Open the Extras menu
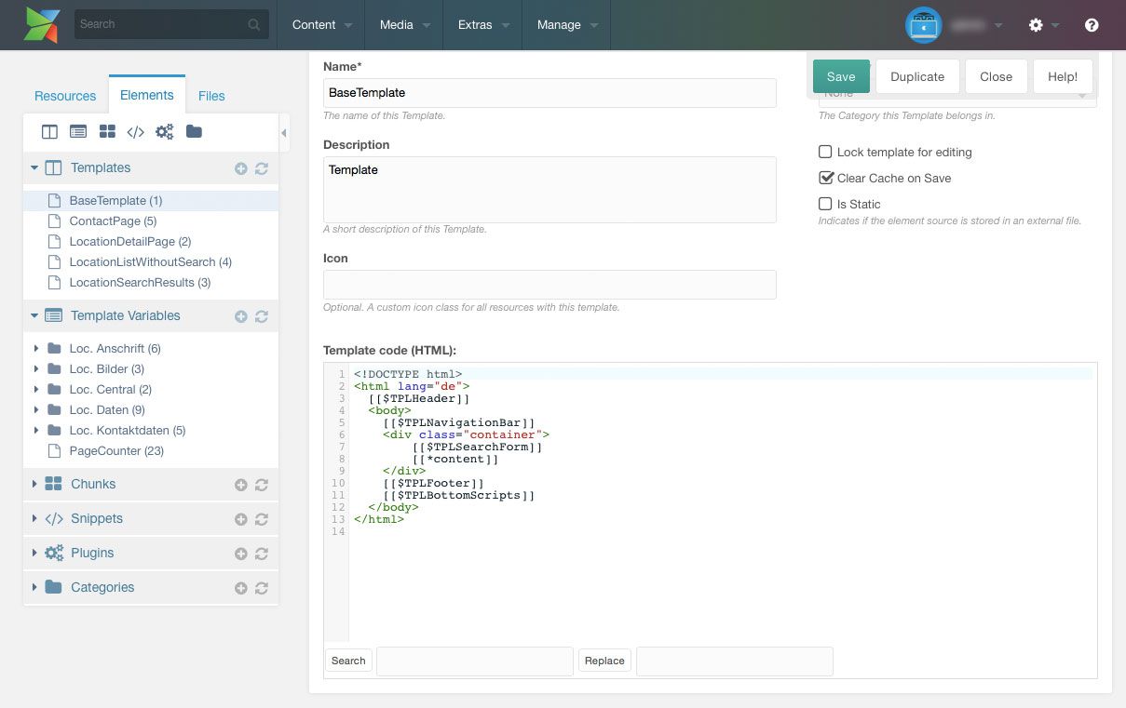This screenshot has height=708, width=1126. (x=483, y=25)
